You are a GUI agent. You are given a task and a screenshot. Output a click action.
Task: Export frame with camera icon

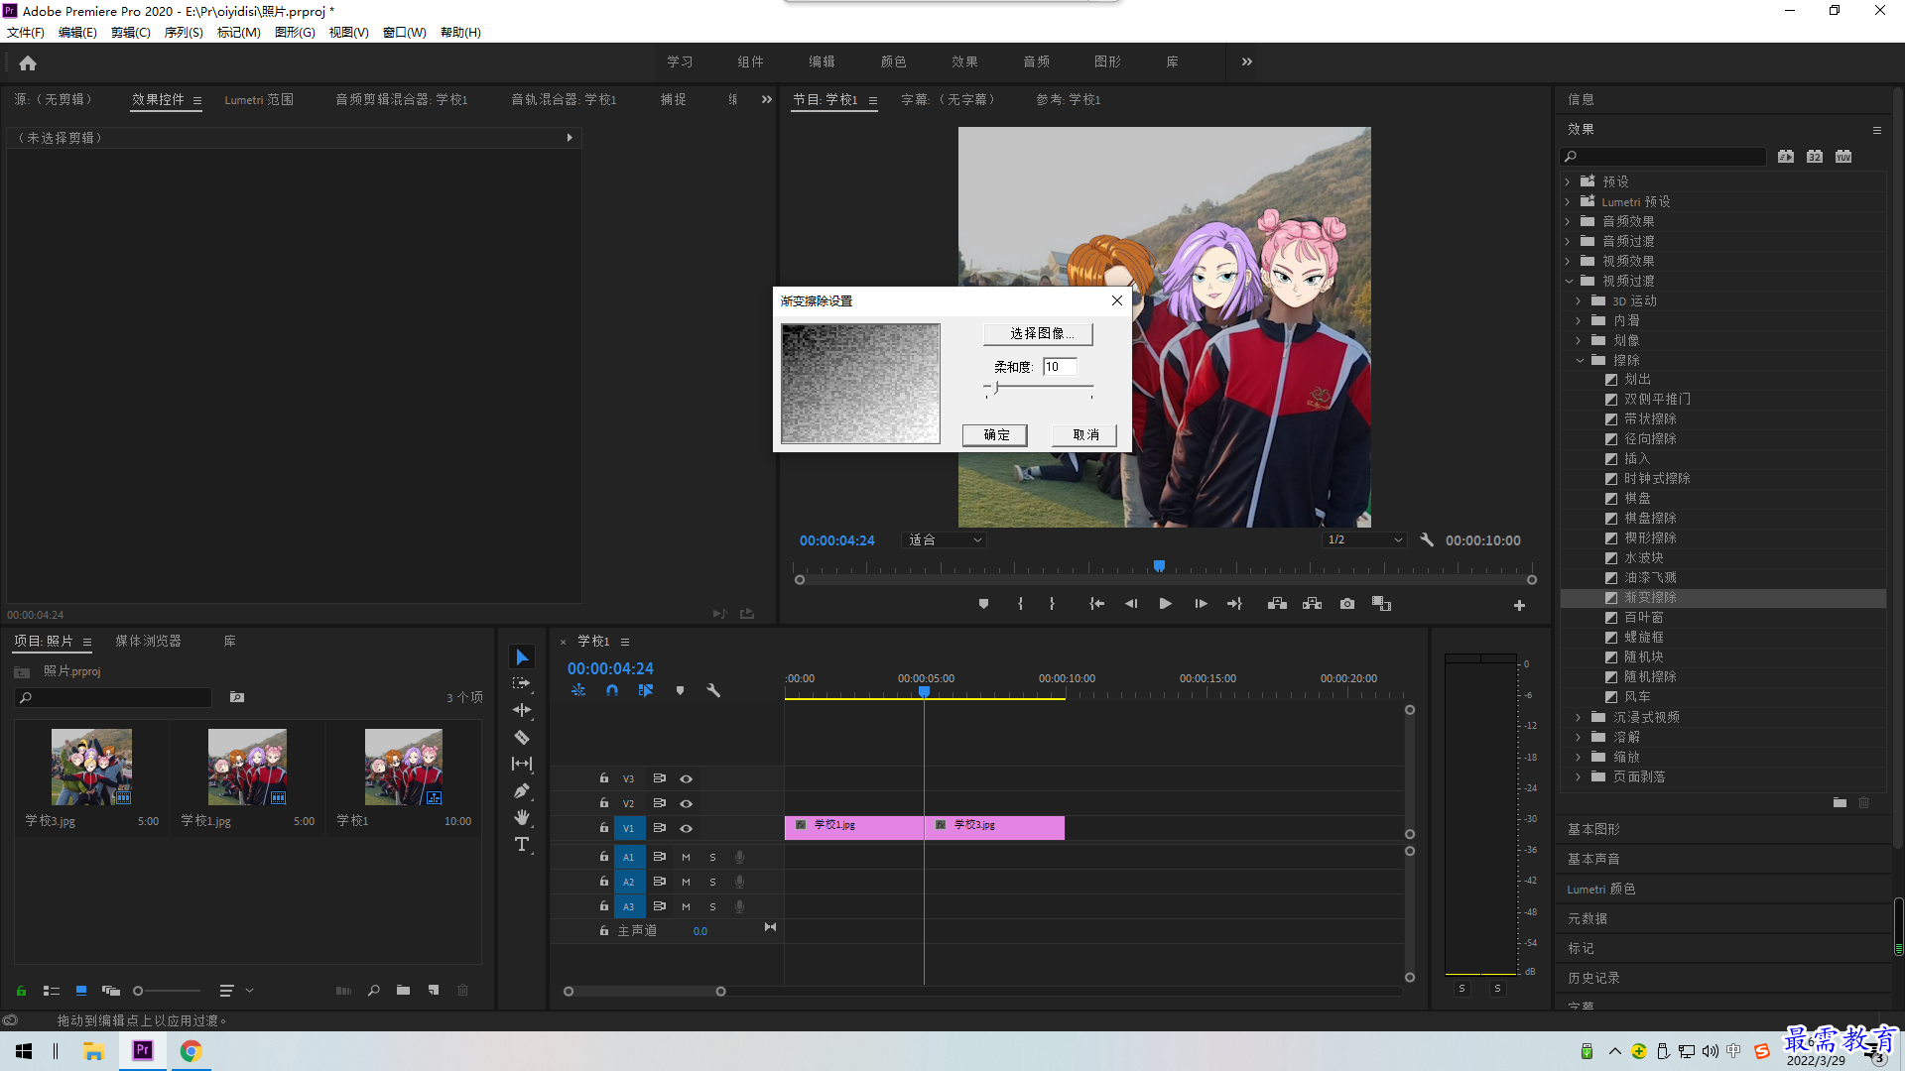tap(1347, 604)
